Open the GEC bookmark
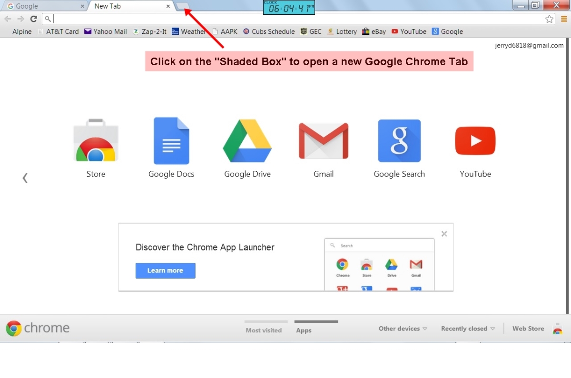571x378 pixels. point(311,31)
